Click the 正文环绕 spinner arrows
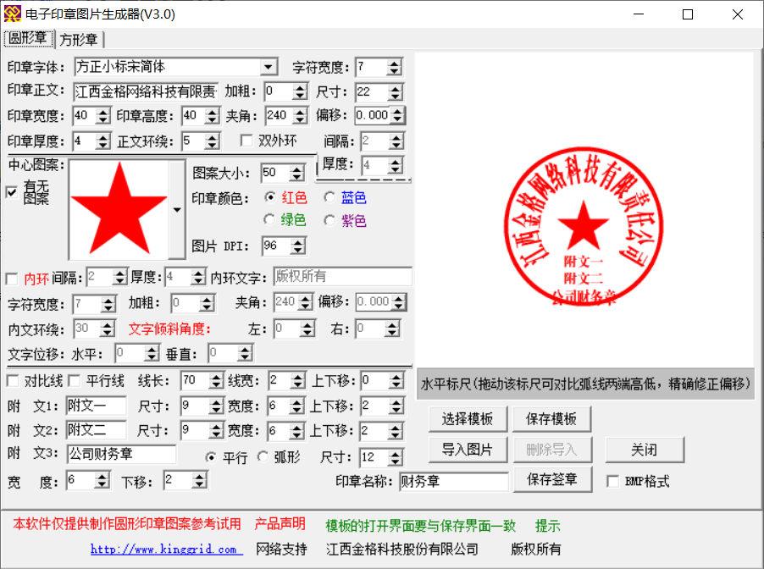Viewport: 764px width, 569px height. 212,141
